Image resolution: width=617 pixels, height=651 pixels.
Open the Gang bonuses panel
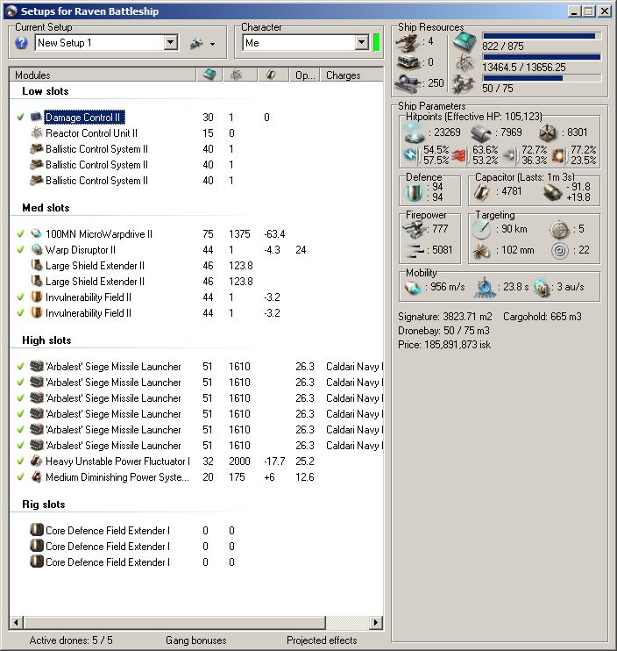pyautogui.click(x=196, y=640)
